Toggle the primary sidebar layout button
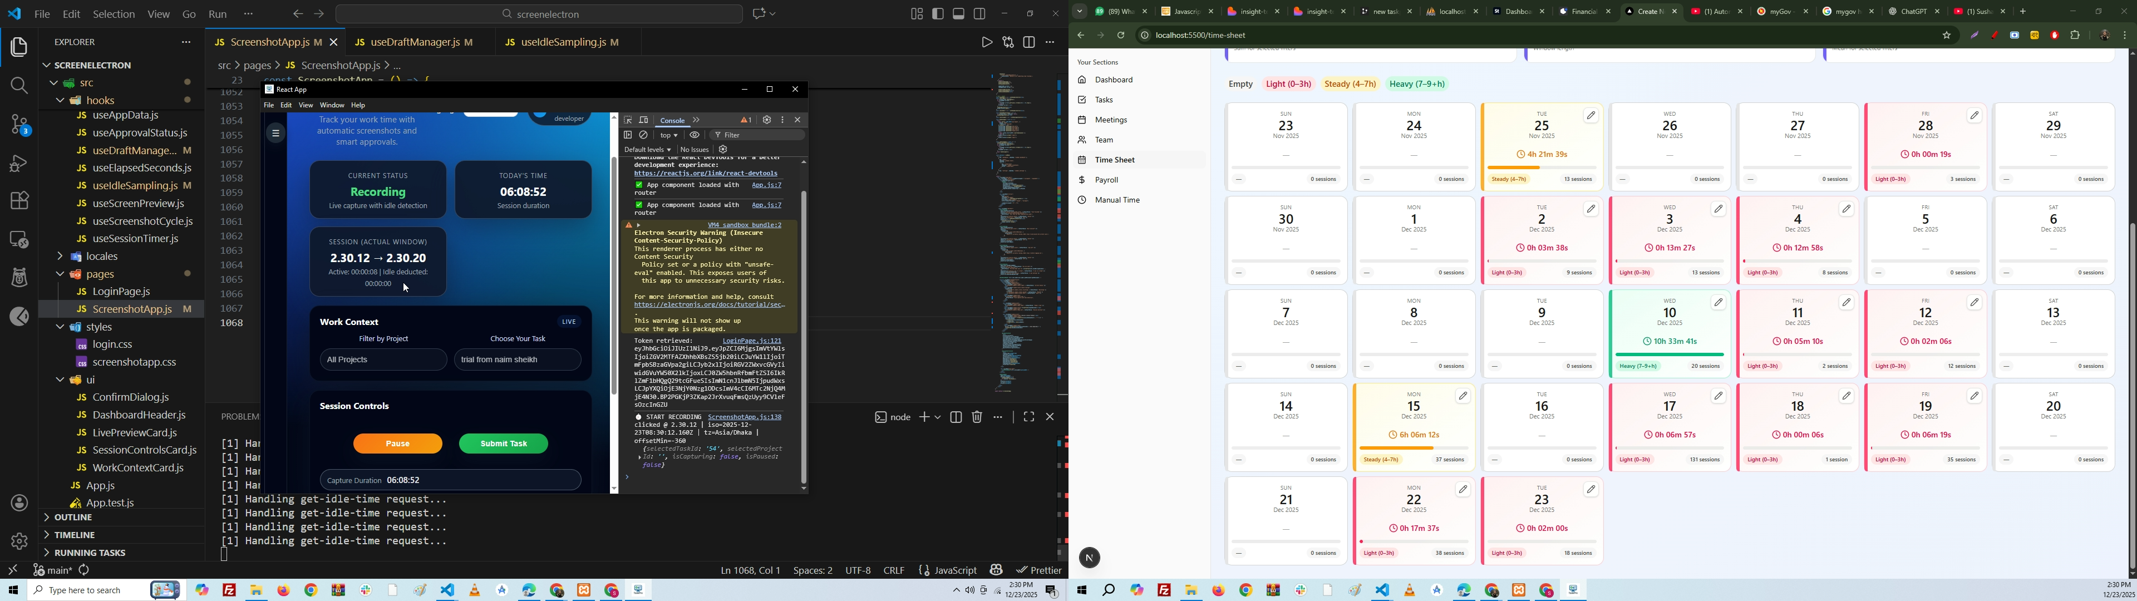The height and width of the screenshot is (601, 2137). tap(938, 14)
